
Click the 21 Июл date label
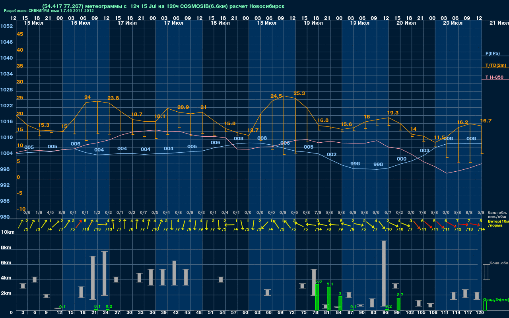[x=499, y=23]
